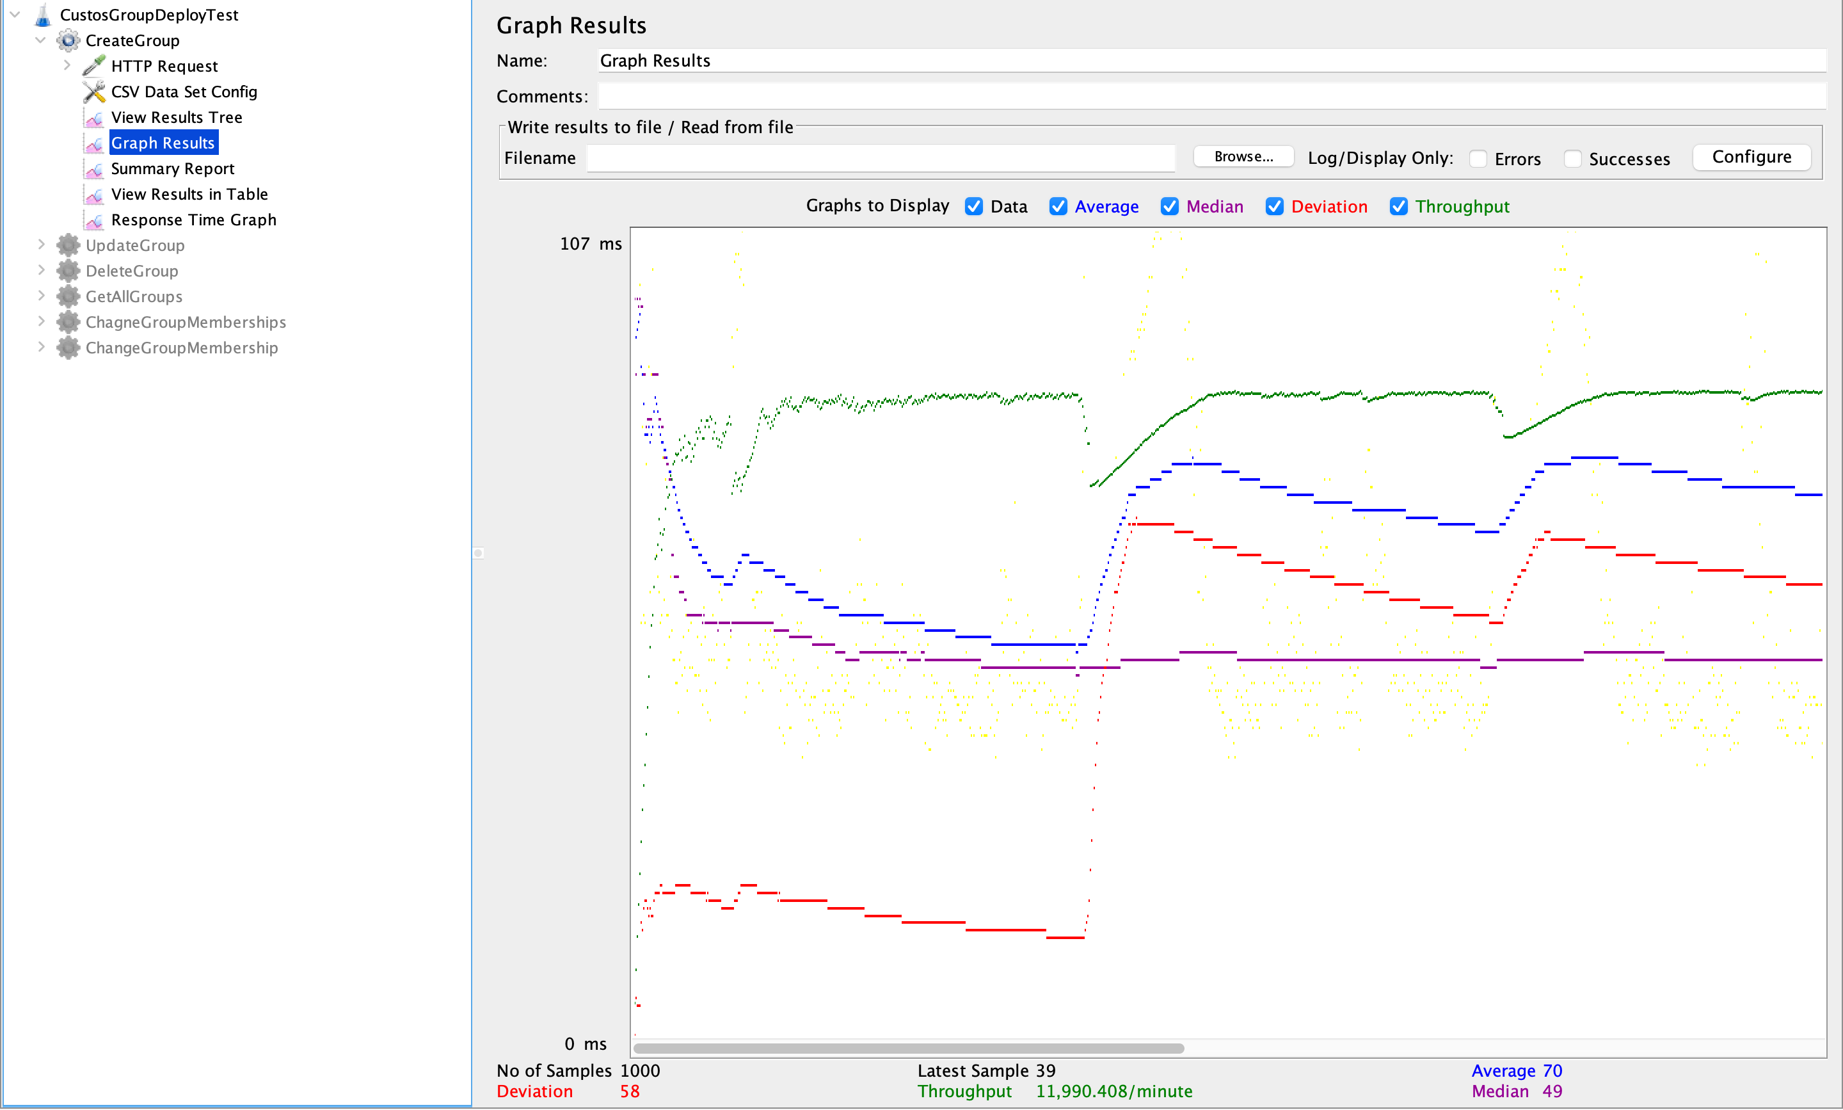Click the Response Time Graph icon

(x=94, y=221)
